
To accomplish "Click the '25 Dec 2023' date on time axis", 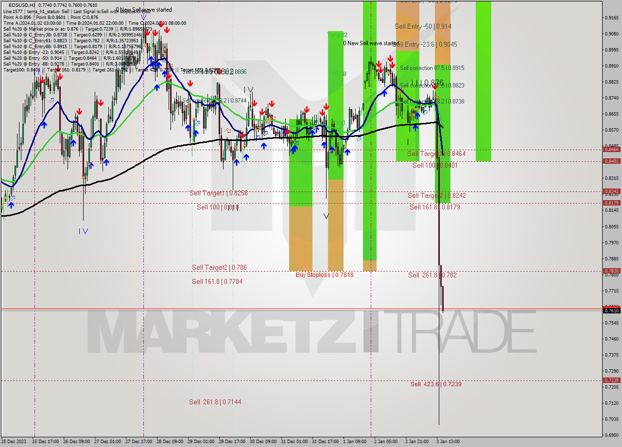I will click(14, 442).
